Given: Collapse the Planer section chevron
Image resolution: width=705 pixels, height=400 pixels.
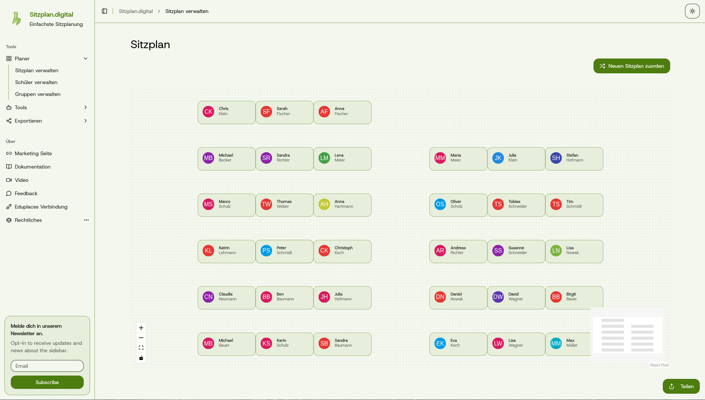Looking at the screenshot, I should tap(86, 59).
